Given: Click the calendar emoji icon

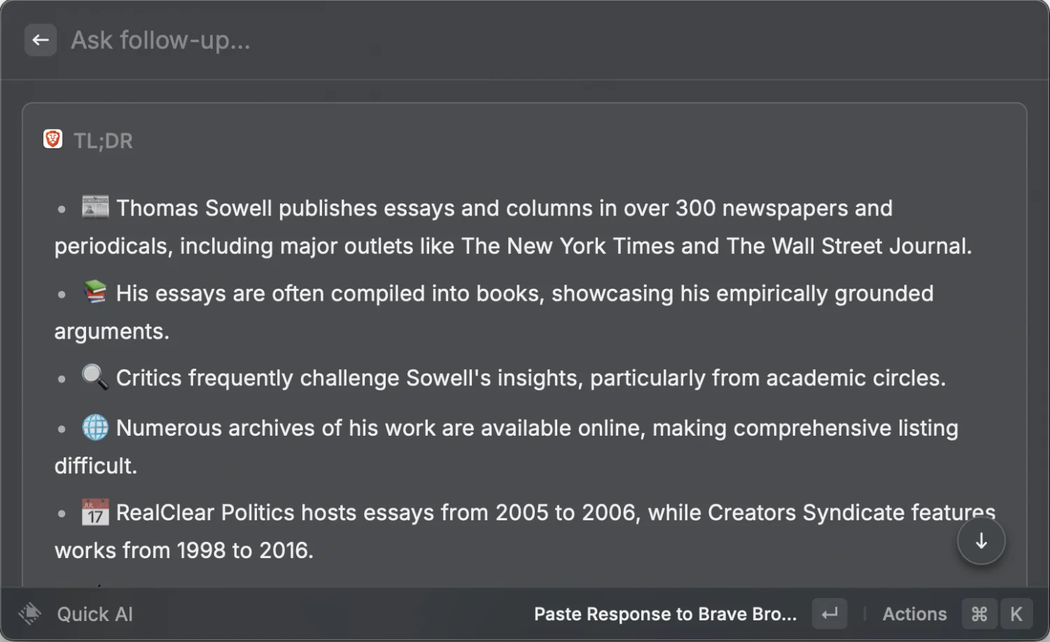Looking at the screenshot, I should tap(95, 512).
